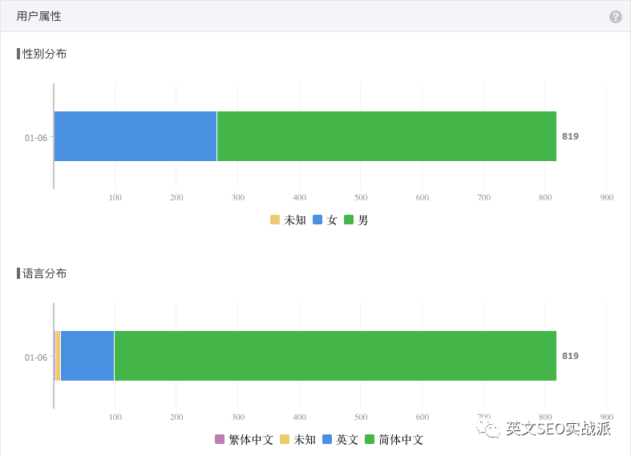Click the blue female segment in gender bar
Viewport: 631px width, 456px height.
(x=136, y=136)
